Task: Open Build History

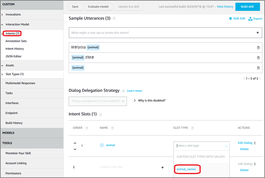Action: click(14, 123)
